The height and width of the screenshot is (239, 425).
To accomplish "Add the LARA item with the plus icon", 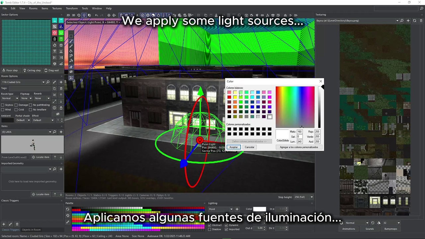I will pos(61,132).
